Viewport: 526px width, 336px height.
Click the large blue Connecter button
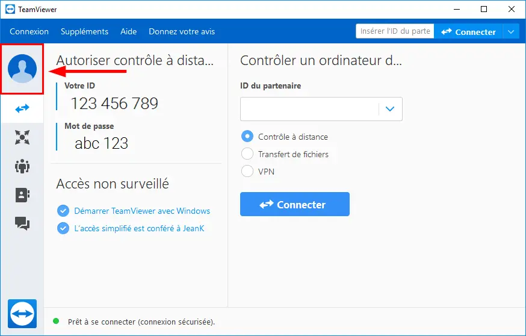[295, 204]
